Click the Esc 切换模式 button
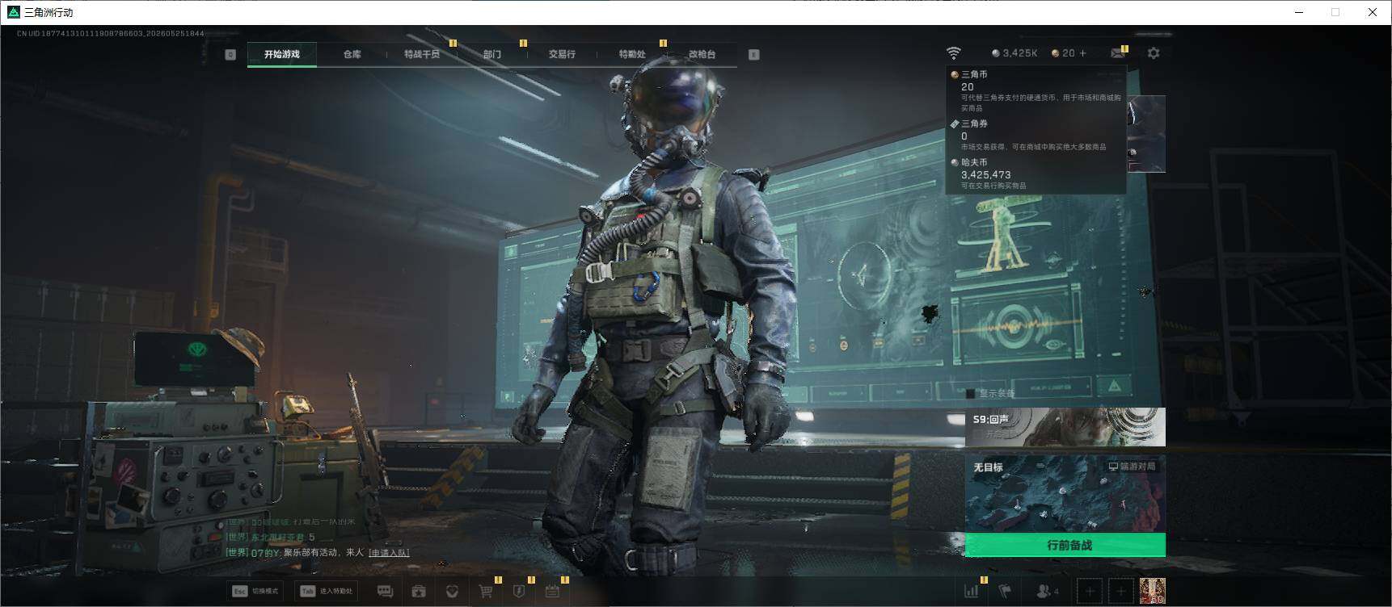The image size is (1392, 607). pos(255,591)
